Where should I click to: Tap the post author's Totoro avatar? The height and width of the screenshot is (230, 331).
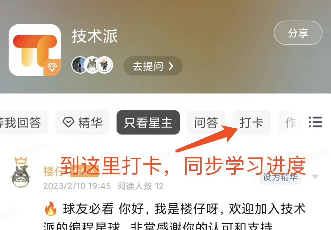pos(20,176)
